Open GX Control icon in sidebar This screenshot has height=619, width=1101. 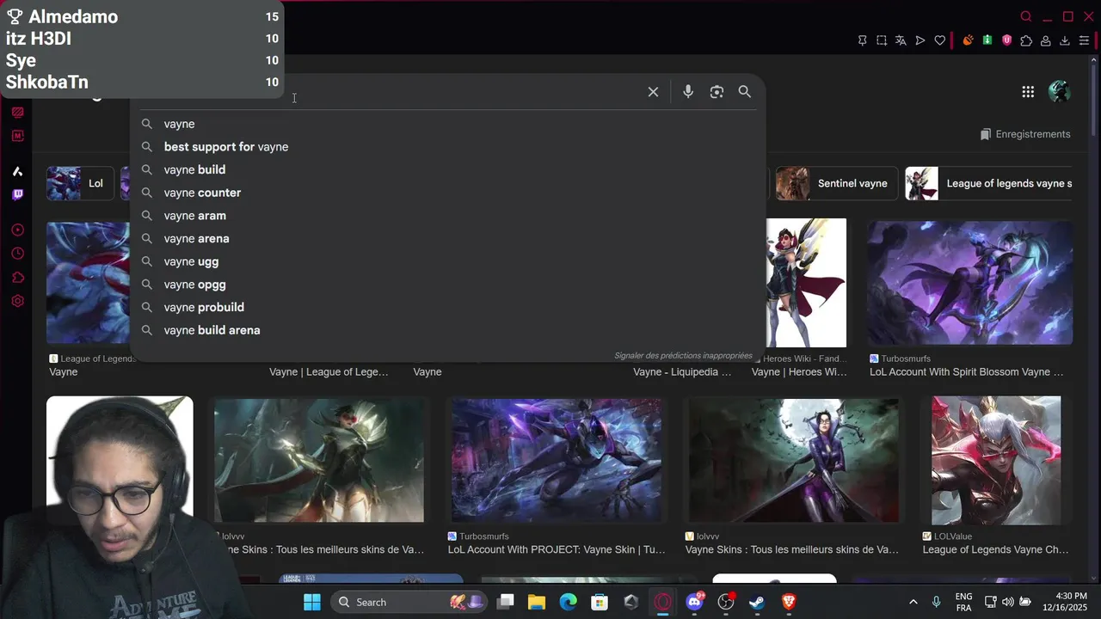pos(17,113)
